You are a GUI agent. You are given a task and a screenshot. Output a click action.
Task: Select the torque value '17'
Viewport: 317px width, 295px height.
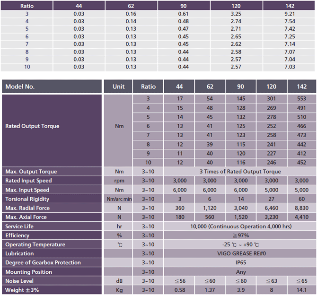point(180,99)
